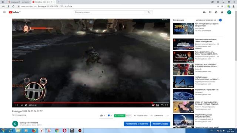Reload the page with refresh icon
This screenshot has height=133, width=237.
pos(13,6)
